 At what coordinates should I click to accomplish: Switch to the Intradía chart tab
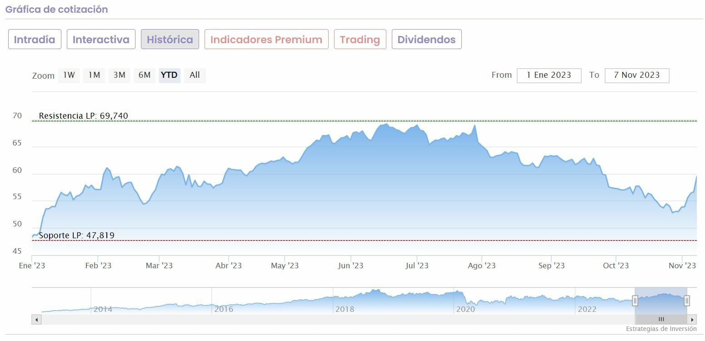pyautogui.click(x=35, y=40)
